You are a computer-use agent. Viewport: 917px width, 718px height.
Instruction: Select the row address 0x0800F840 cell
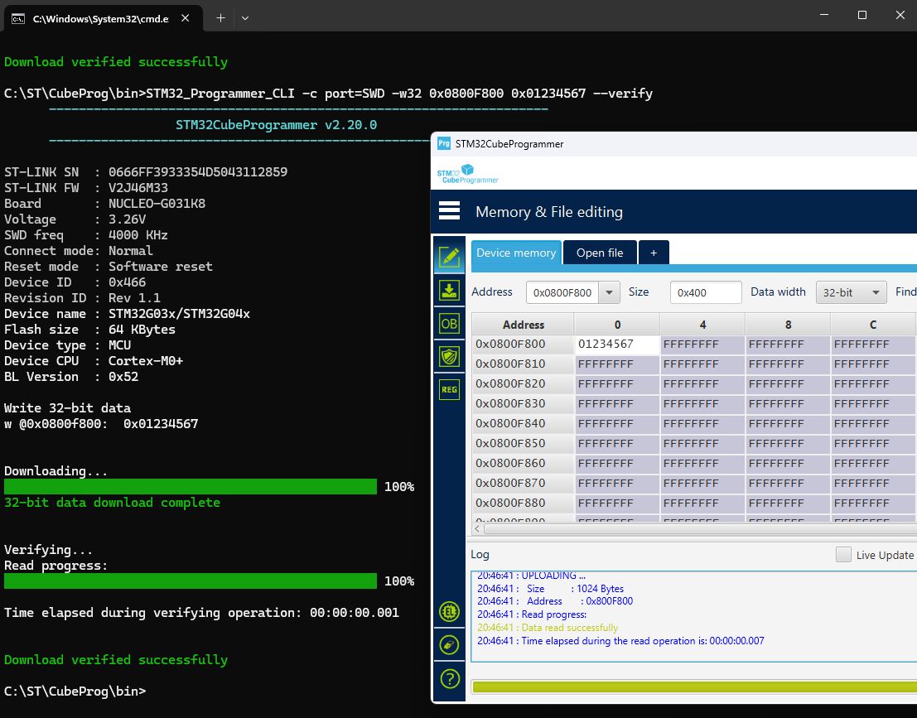[x=523, y=424]
